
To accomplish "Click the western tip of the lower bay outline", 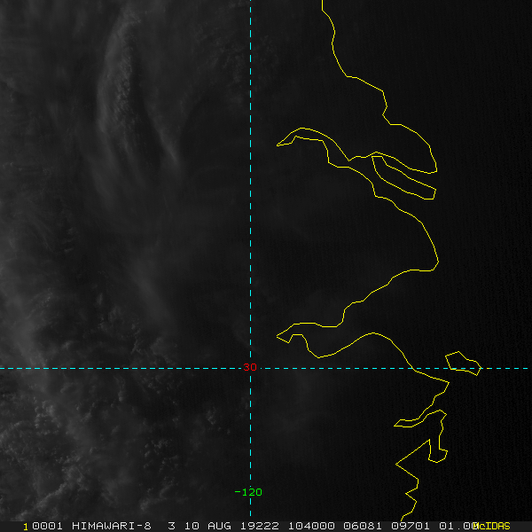I will pos(278,336).
